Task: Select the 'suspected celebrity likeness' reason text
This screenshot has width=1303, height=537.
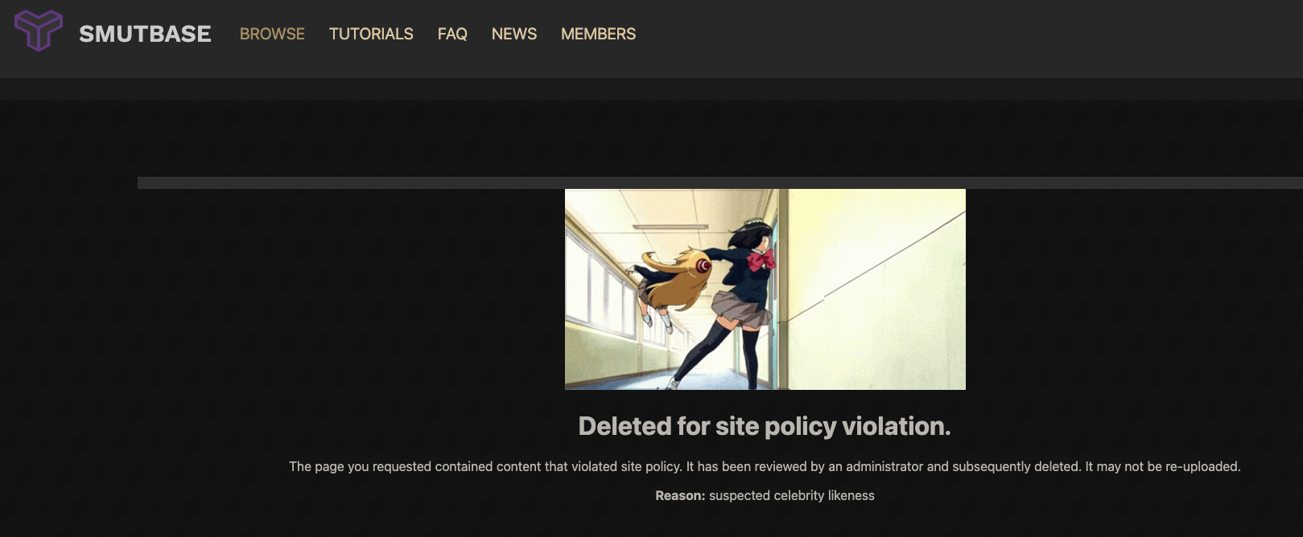Action: click(792, 495)
